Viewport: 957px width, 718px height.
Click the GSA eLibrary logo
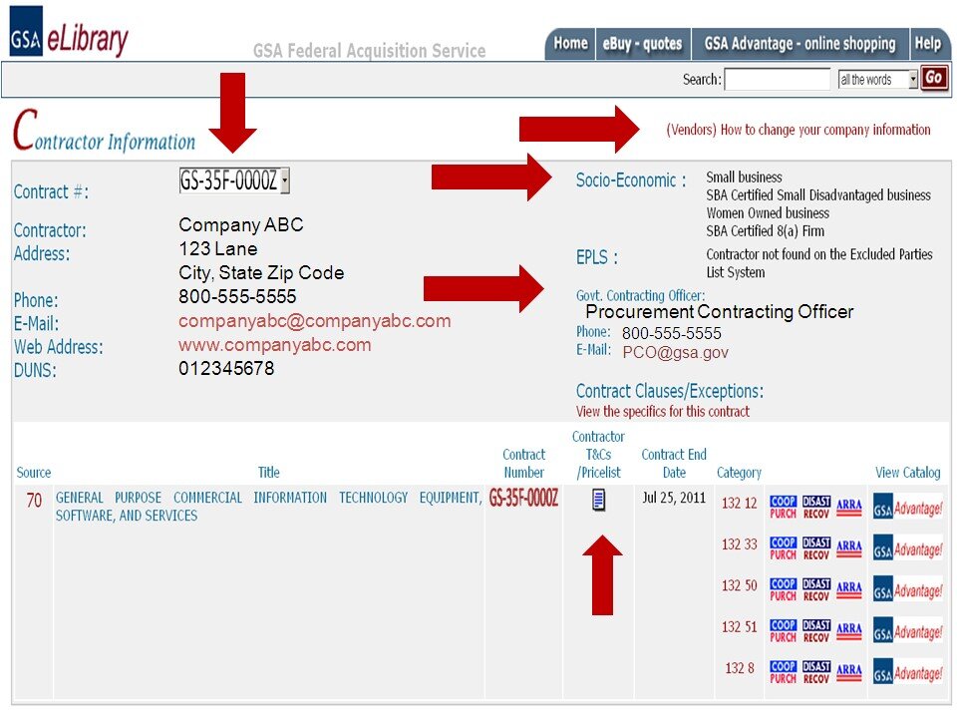(69, 33)
